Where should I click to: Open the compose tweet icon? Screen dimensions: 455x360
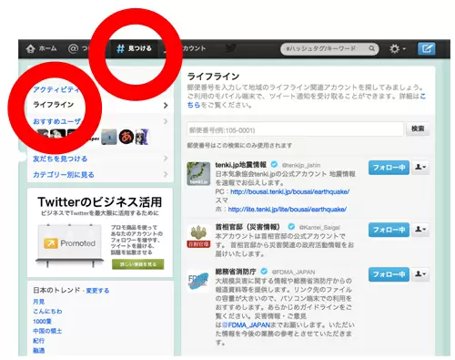pos(427,48)
